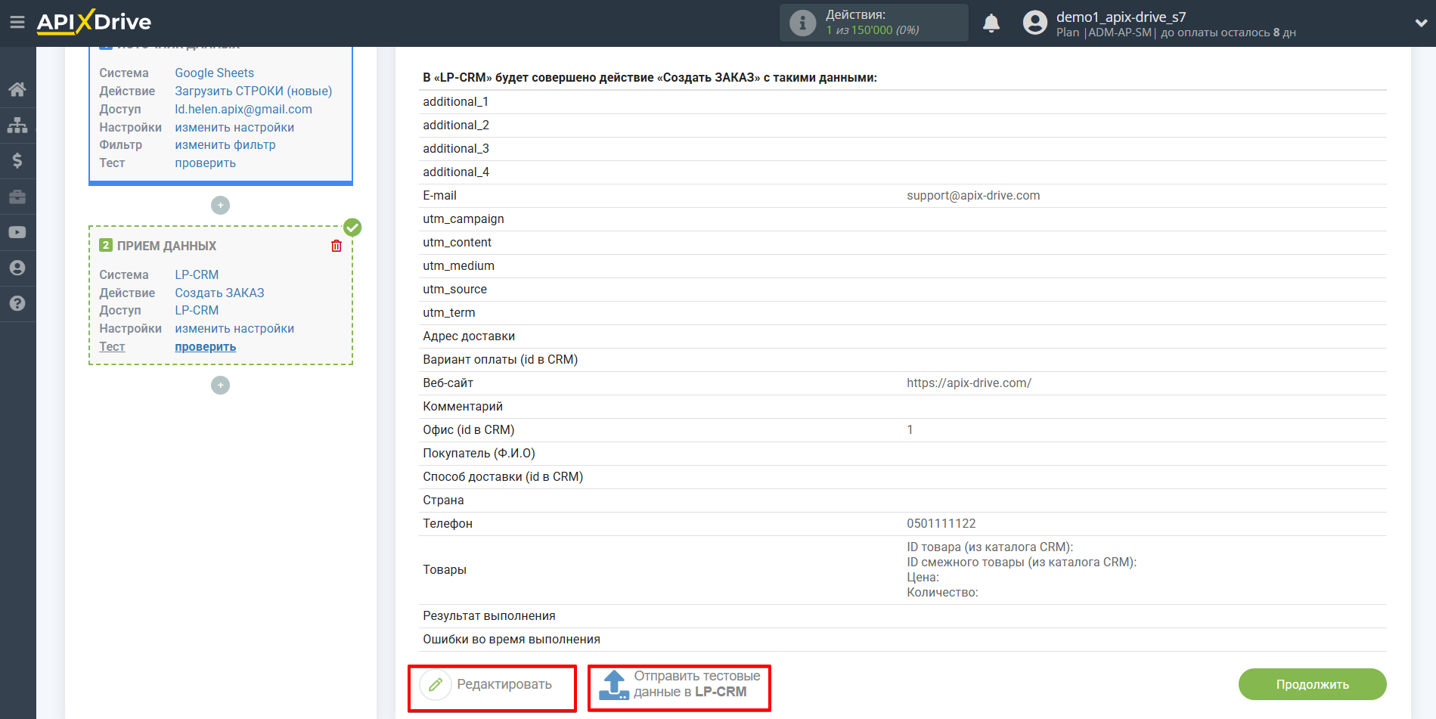The height and width of the screenshot is (719, 1436).
Task: Click the Продолжить button
Action: pos(1312,684)
